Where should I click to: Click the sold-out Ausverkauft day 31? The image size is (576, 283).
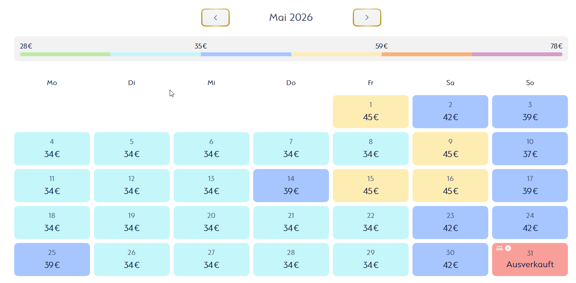click(529, 262)
